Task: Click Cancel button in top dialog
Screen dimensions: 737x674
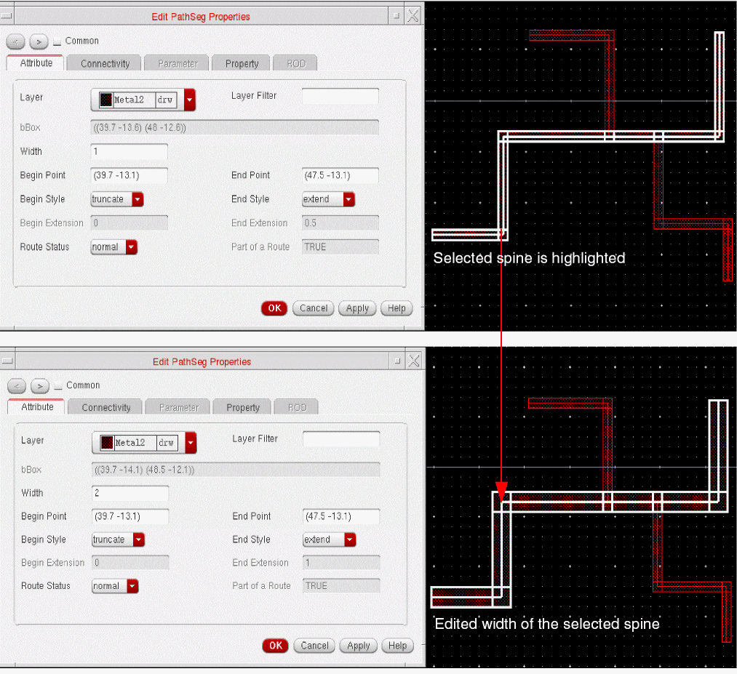Action: click(x=313, y=308)
